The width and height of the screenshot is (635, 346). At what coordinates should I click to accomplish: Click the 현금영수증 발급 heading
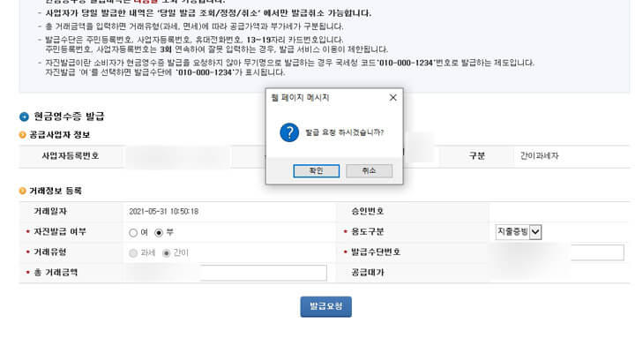click(70, 117)
